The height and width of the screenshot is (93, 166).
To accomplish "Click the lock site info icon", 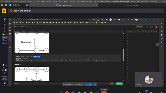I will coord(24,20).
